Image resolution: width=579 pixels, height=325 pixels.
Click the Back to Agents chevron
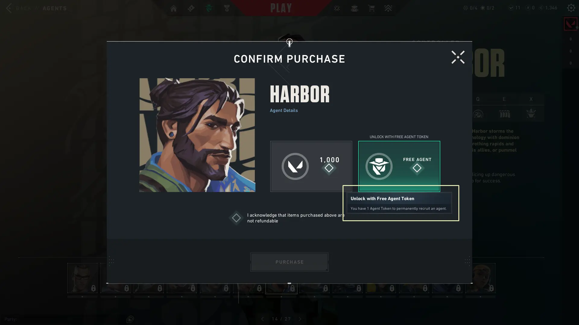tap(9, 8)
